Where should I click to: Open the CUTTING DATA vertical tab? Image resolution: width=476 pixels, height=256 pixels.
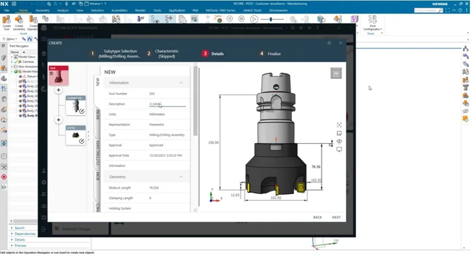click(x=97, y=153)
